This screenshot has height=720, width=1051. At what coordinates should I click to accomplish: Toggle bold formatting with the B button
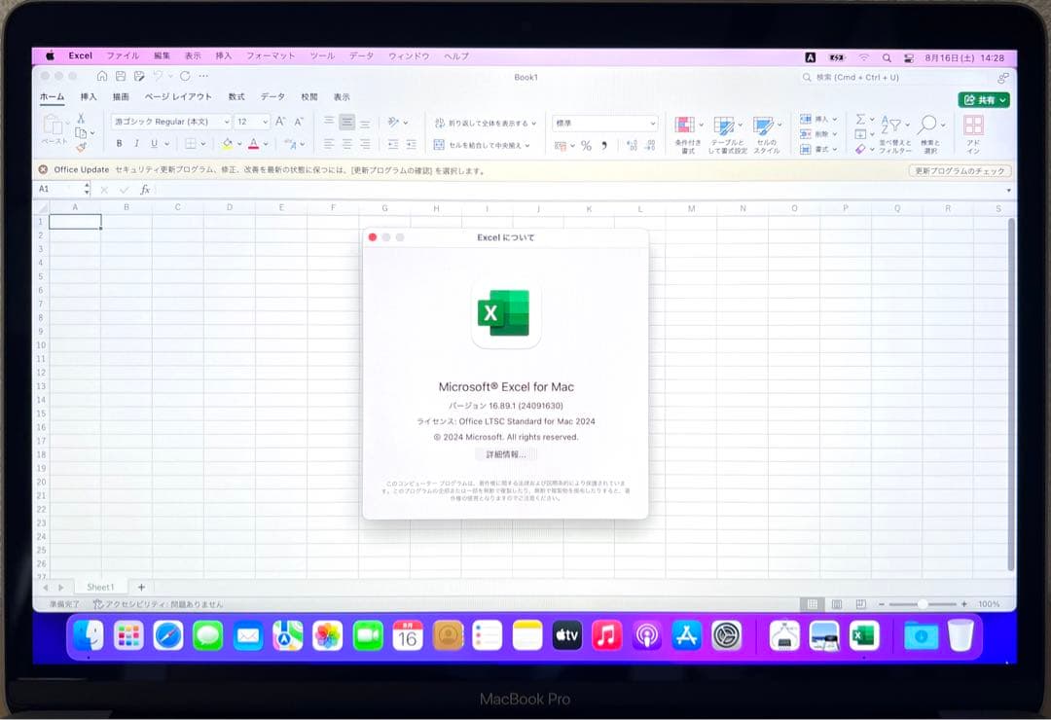pos(118,143)
